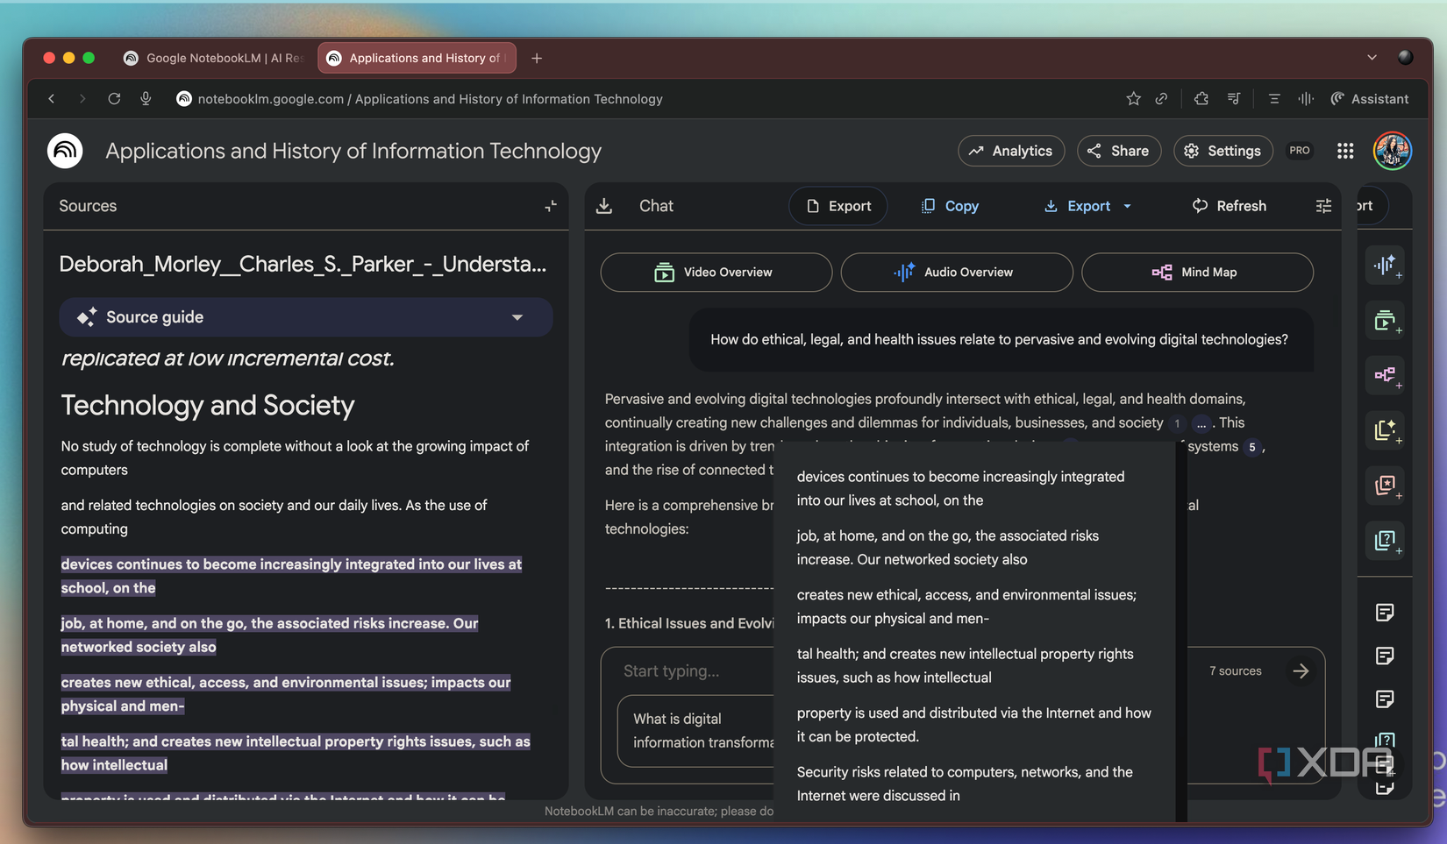
Task: Click the NotebookLM logo
Action: [x=65, y=151]
